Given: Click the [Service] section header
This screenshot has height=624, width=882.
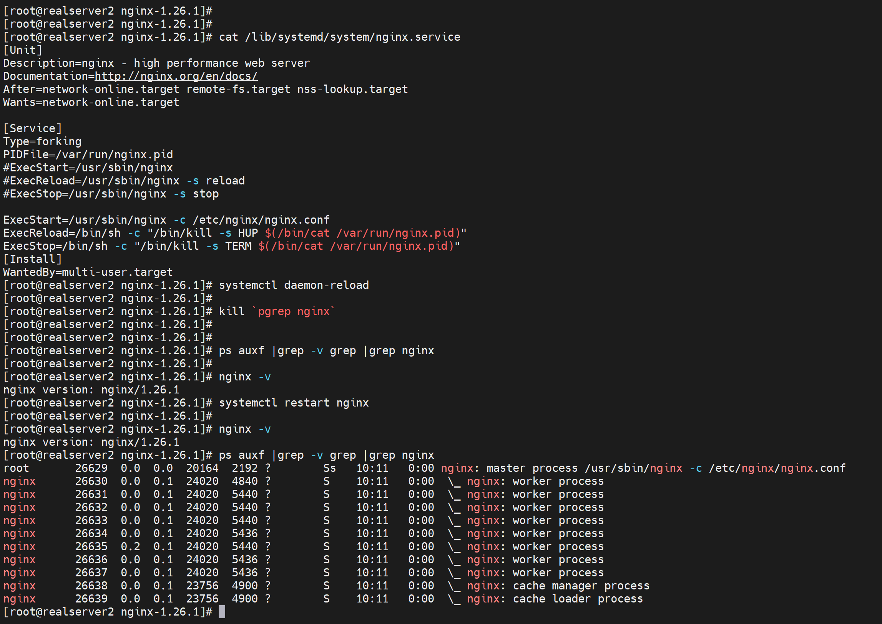Looking at the screenshot, I should (32, 128).
